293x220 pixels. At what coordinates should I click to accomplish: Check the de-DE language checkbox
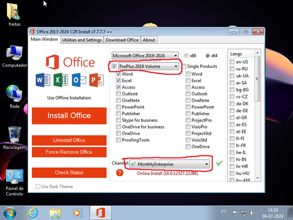click(232, 110)
